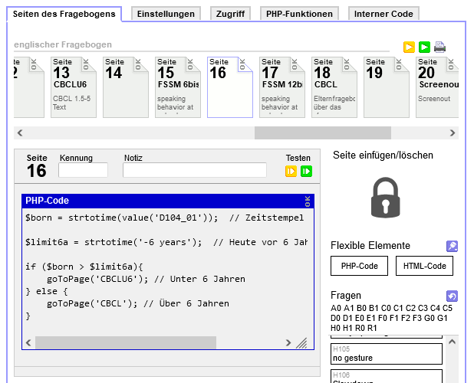Image resolution: width=474 pixels, height=383 pixels.
Task: Click right arrow of code editor scrollbar
Action: [x=288, y=342]
